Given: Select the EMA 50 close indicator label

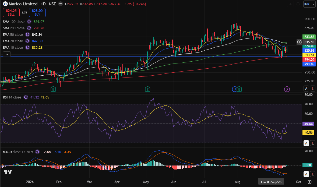Looking at the screenshot, I should (13, 34).
